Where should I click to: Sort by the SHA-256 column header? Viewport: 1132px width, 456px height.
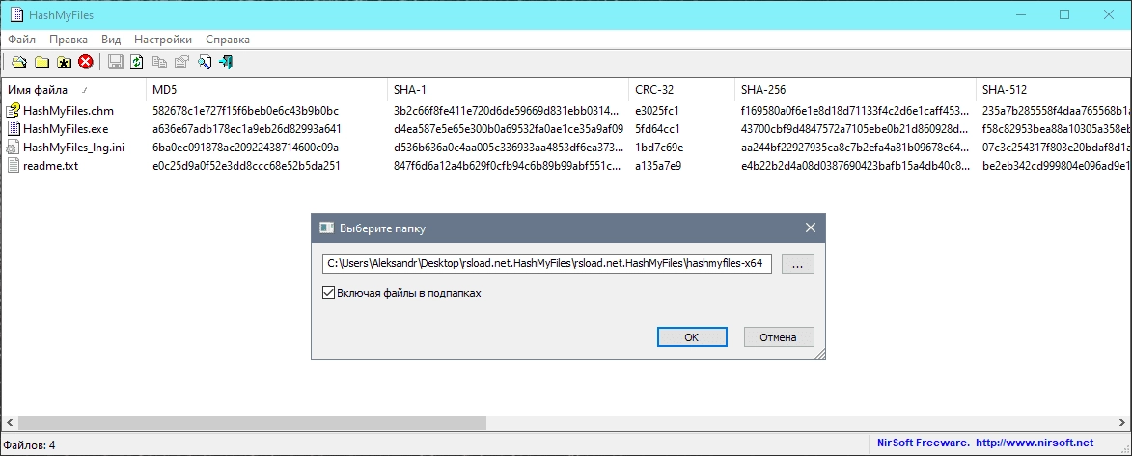pyautogui.click(x=855, y=90)
